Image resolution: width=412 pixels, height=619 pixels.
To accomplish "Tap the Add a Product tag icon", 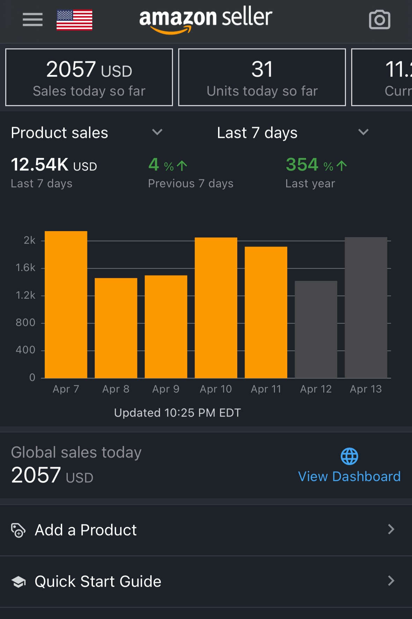I will coord(18,530).
